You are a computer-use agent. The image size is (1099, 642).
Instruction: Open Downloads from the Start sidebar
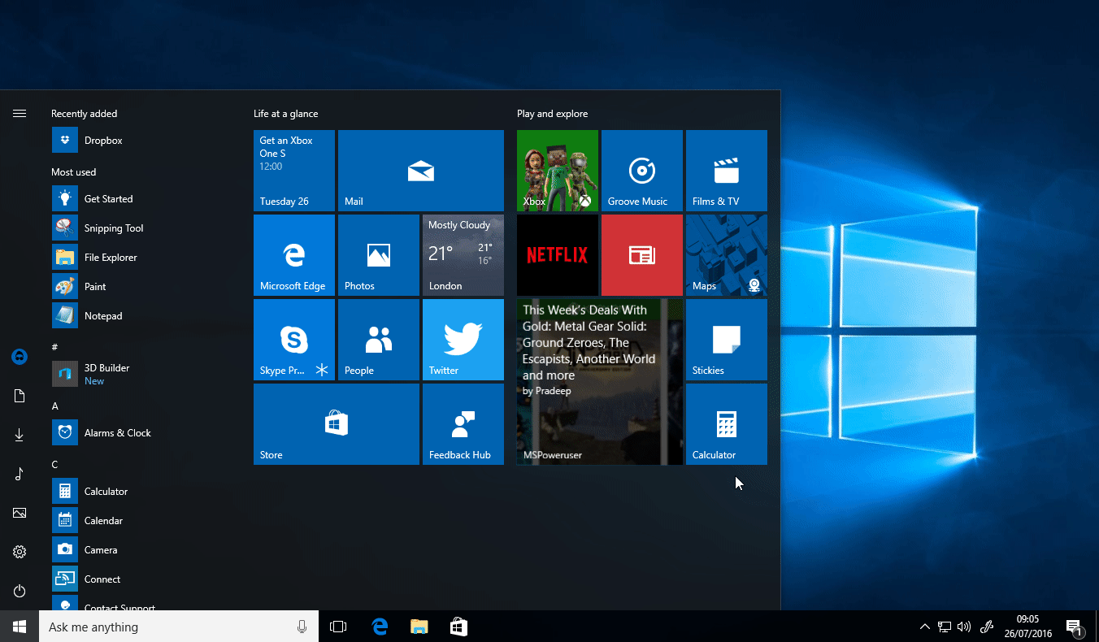[x=19, y=435]
